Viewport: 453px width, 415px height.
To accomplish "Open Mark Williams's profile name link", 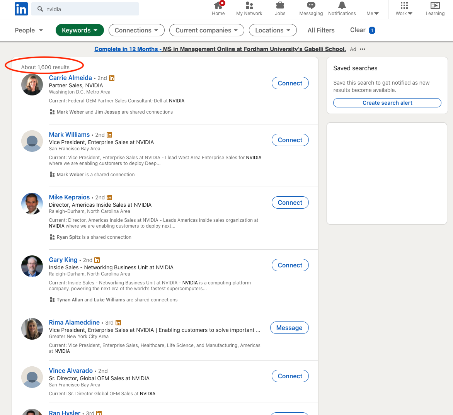I will tap(69, 134).
